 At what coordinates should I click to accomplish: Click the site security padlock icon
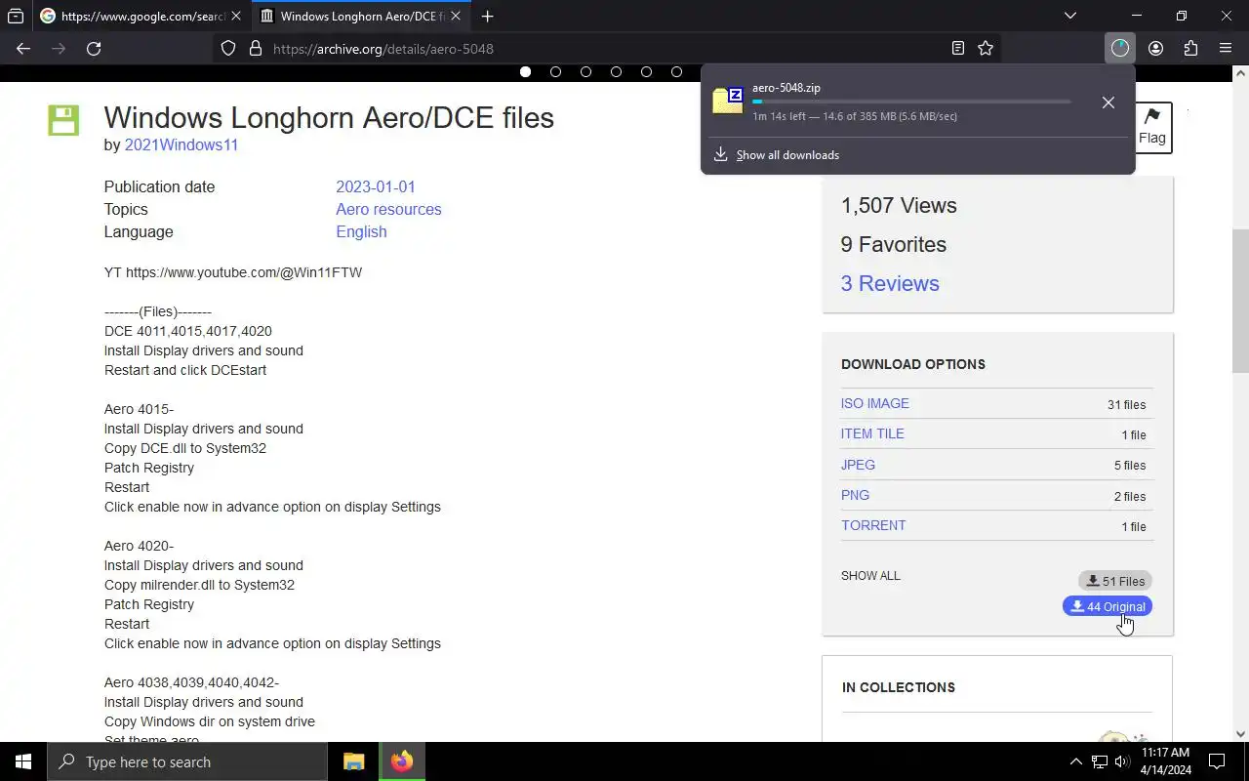(x=256, y=48)
